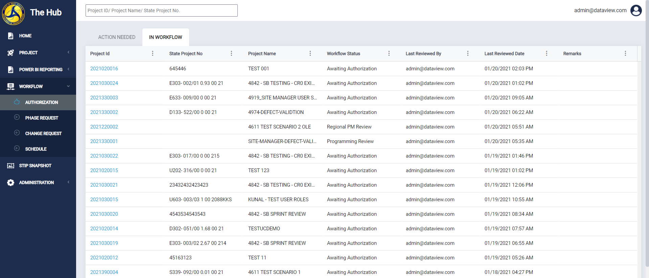Open project 2021030019 link
This screenshot has height=278, width=649.
click(x=104, y=243)
